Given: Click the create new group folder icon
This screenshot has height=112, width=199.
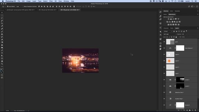Looking at the screenshot, I should click(x=190, y=110).
